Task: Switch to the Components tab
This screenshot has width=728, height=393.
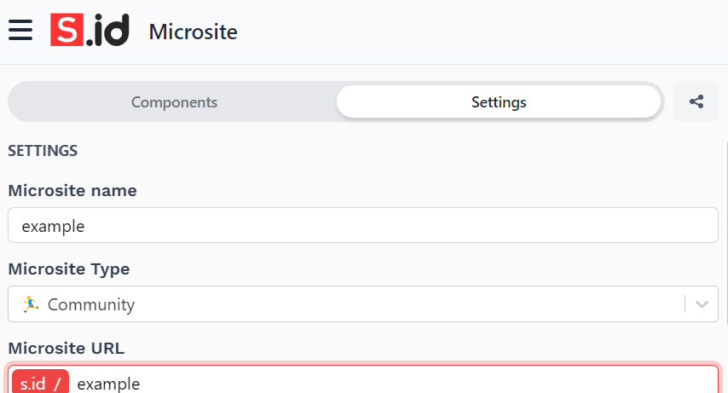Action: click(x=174, y=102)
